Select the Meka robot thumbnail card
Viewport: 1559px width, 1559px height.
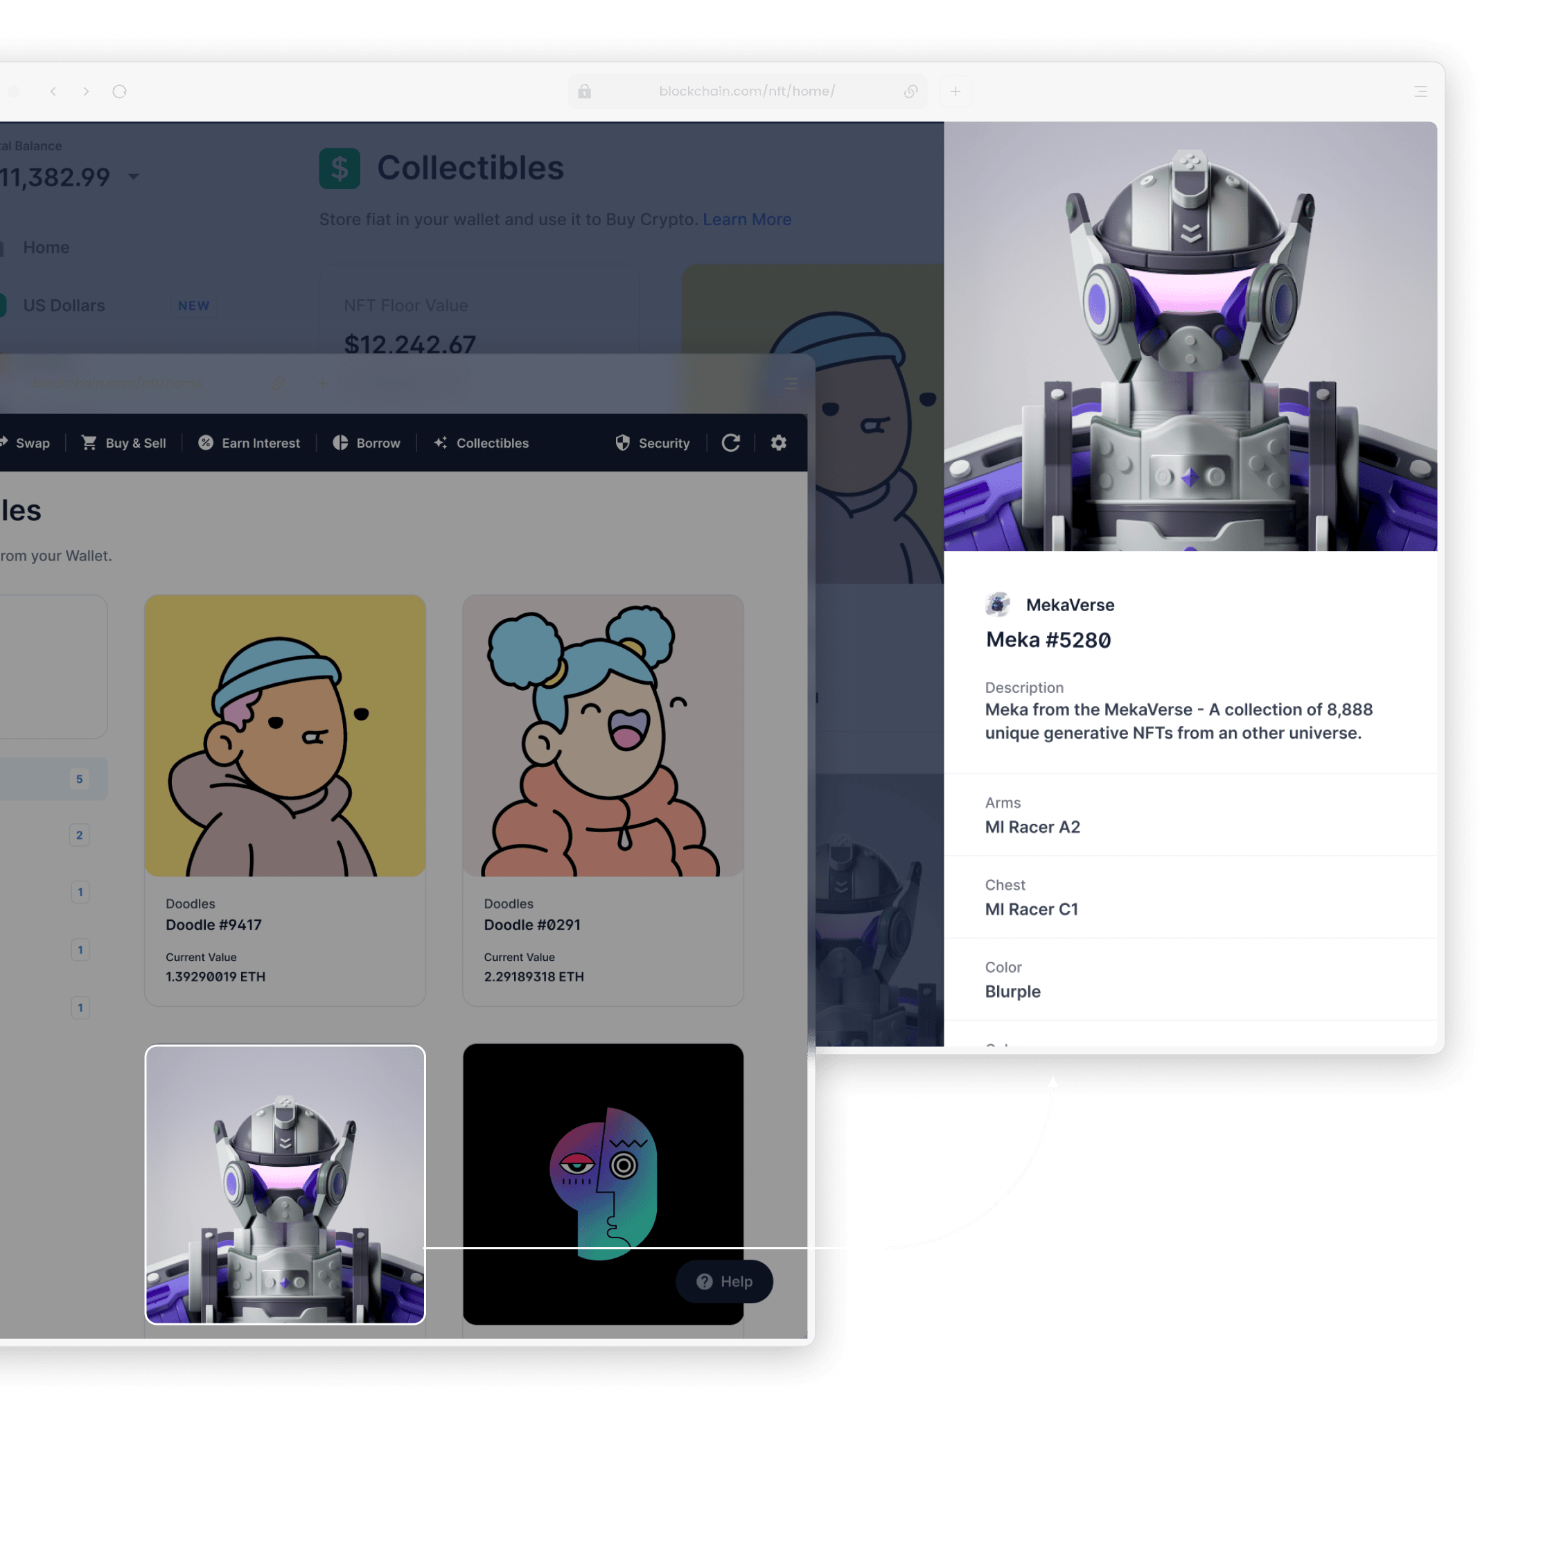point(285,1183)
